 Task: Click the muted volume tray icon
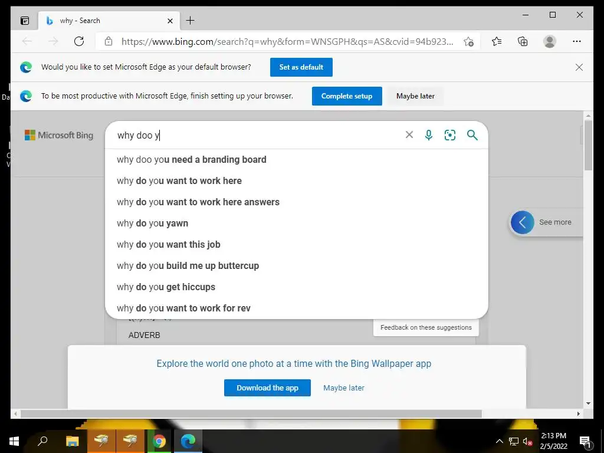(x=527, y=441)
